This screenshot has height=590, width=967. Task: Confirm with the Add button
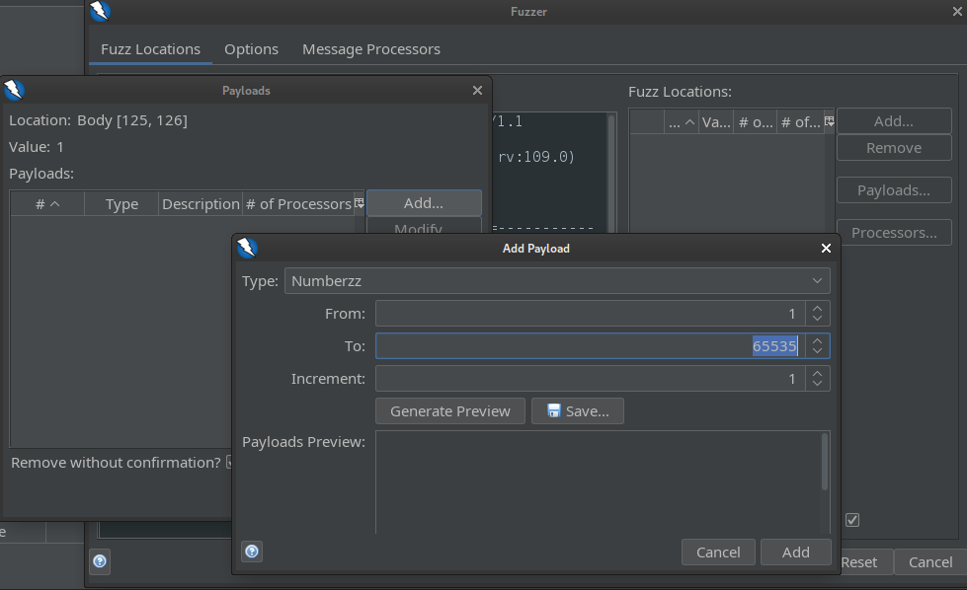coord(795,552)
